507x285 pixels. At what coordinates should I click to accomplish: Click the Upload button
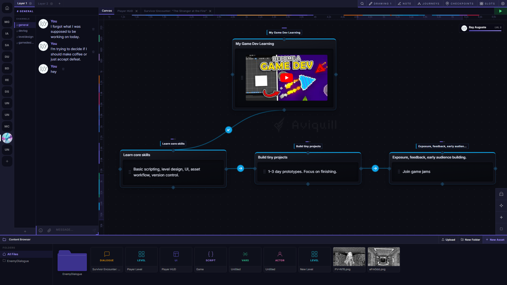(448, 240)
